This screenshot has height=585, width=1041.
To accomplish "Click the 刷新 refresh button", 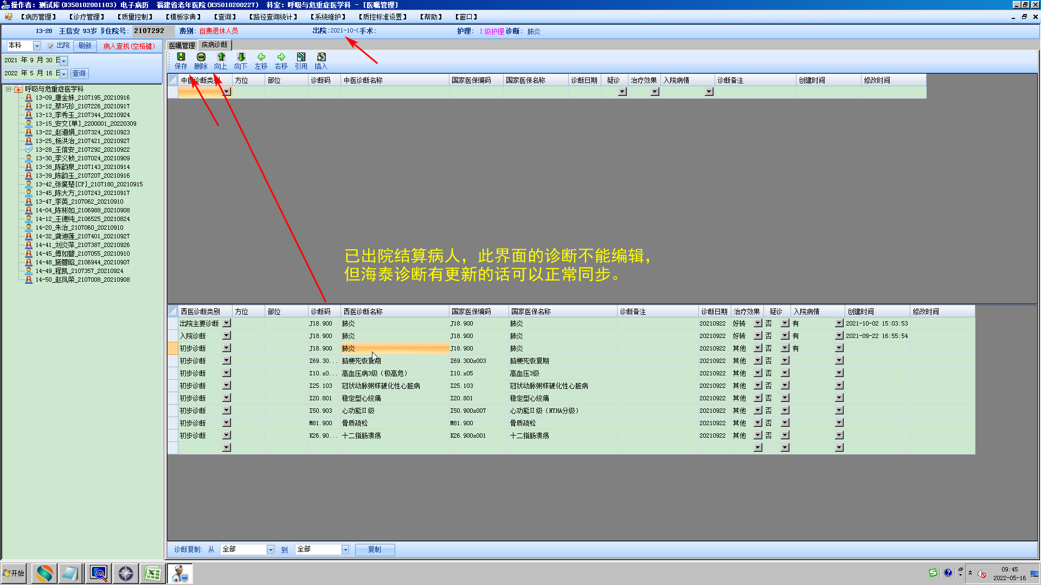I will pyautogui.click(x=85, y=46).
